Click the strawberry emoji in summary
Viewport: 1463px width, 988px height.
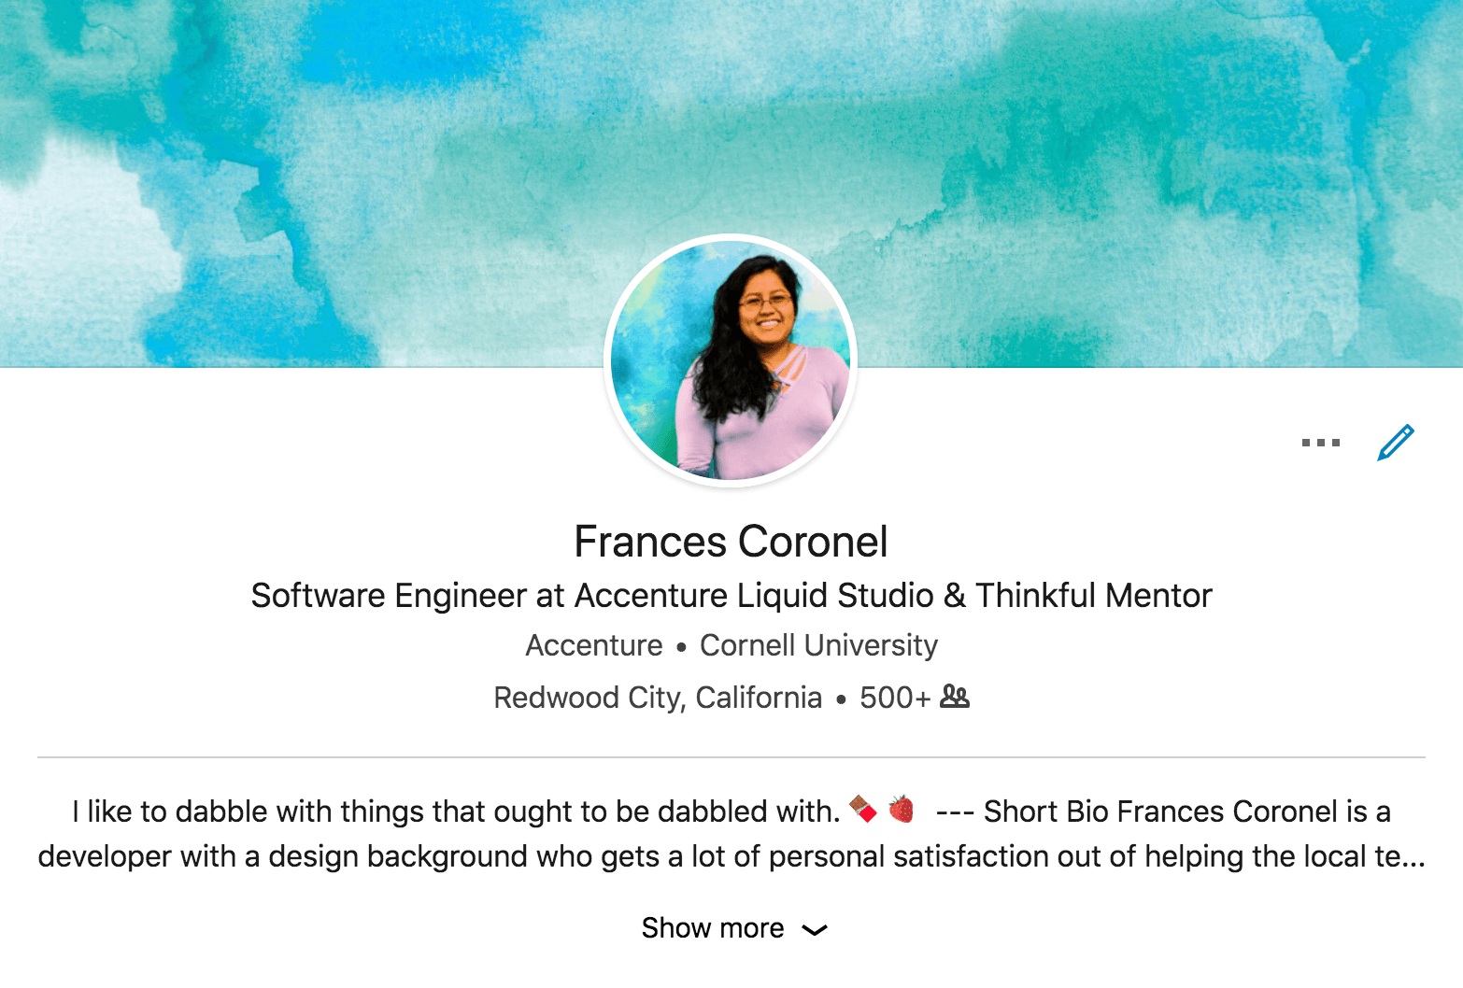(x=902, y=809)
